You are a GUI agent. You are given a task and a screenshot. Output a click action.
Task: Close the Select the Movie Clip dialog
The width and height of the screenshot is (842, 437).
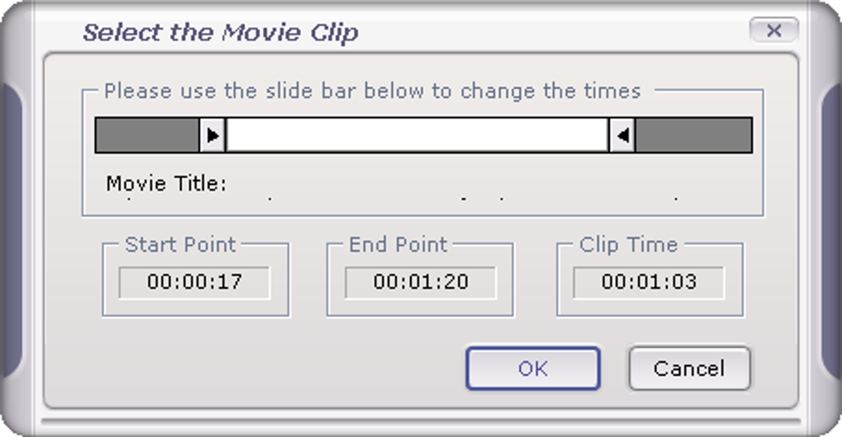point(773,31)
